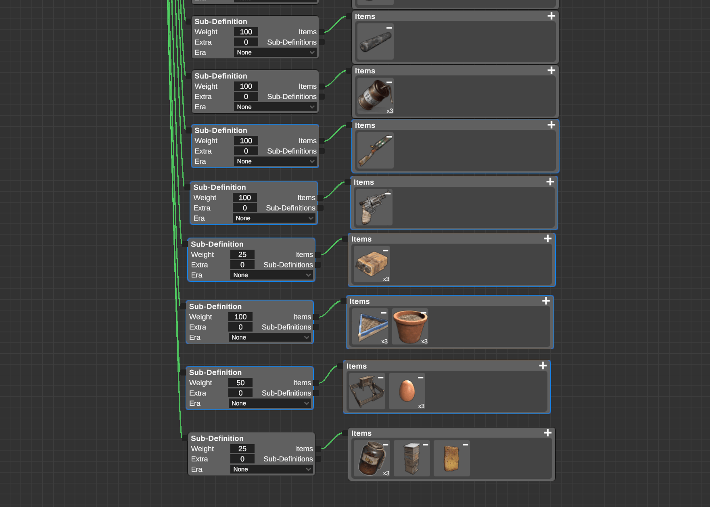Select the egg x3 item thumbnail

[407, 391]
